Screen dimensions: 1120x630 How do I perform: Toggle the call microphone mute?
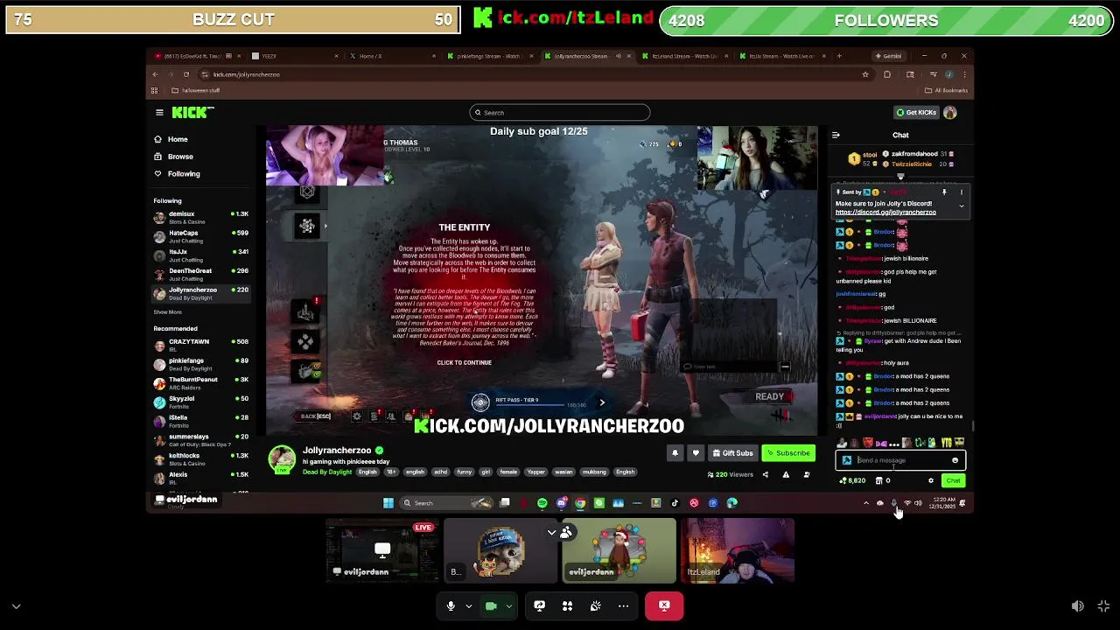point(451,605)
